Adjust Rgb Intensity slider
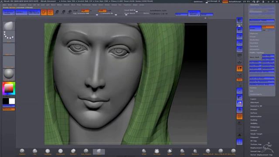The image size is (279, 157). (86, 14)
